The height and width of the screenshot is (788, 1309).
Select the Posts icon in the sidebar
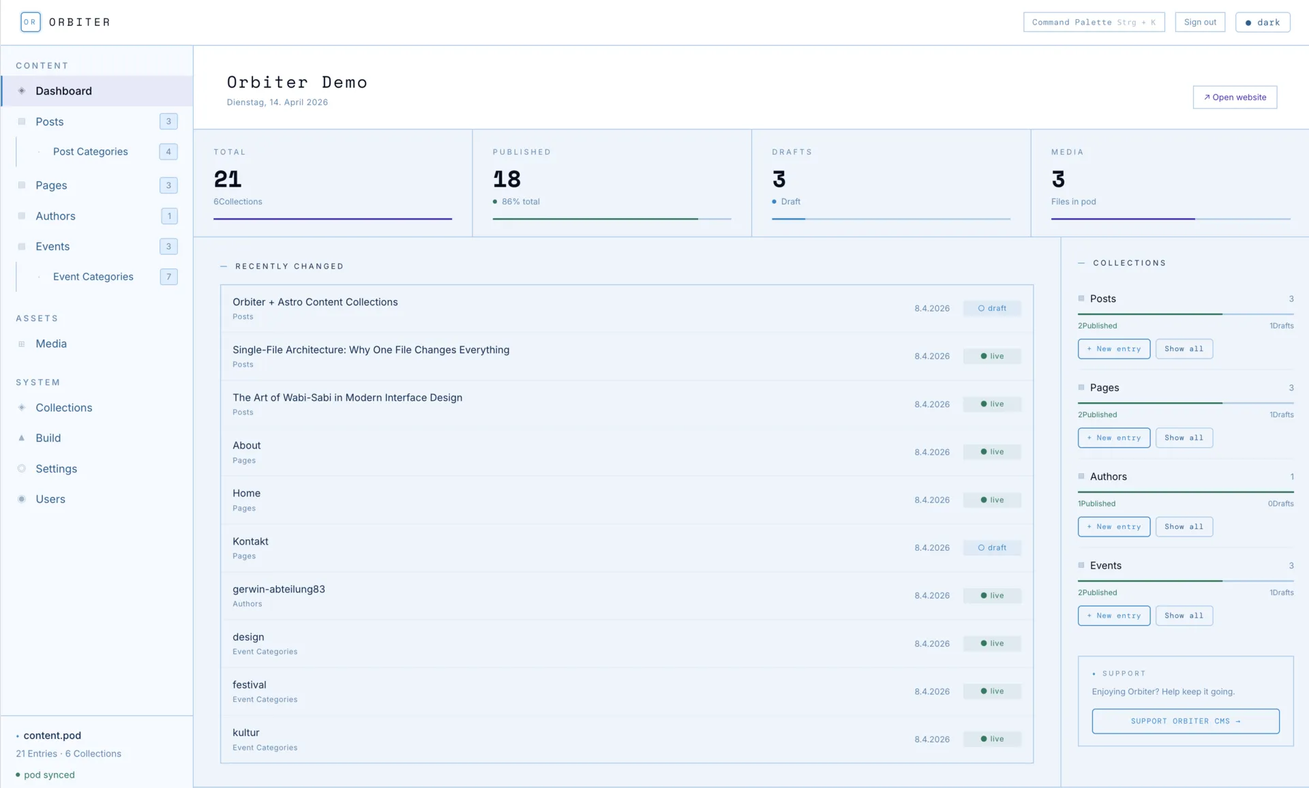tap(22, 121)
